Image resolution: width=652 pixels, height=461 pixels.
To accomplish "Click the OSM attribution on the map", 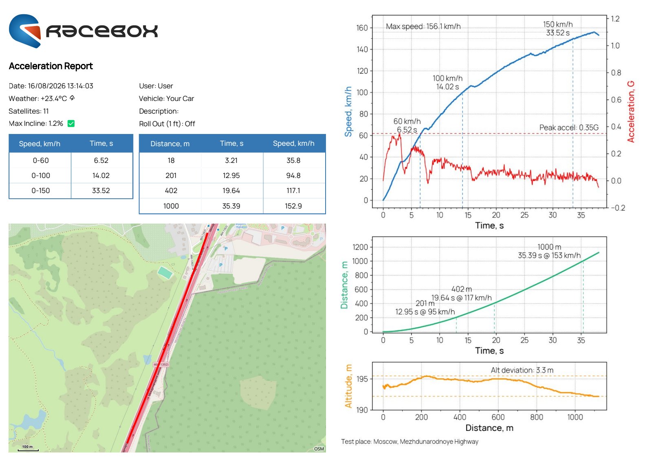I will (x=319, y=449).
